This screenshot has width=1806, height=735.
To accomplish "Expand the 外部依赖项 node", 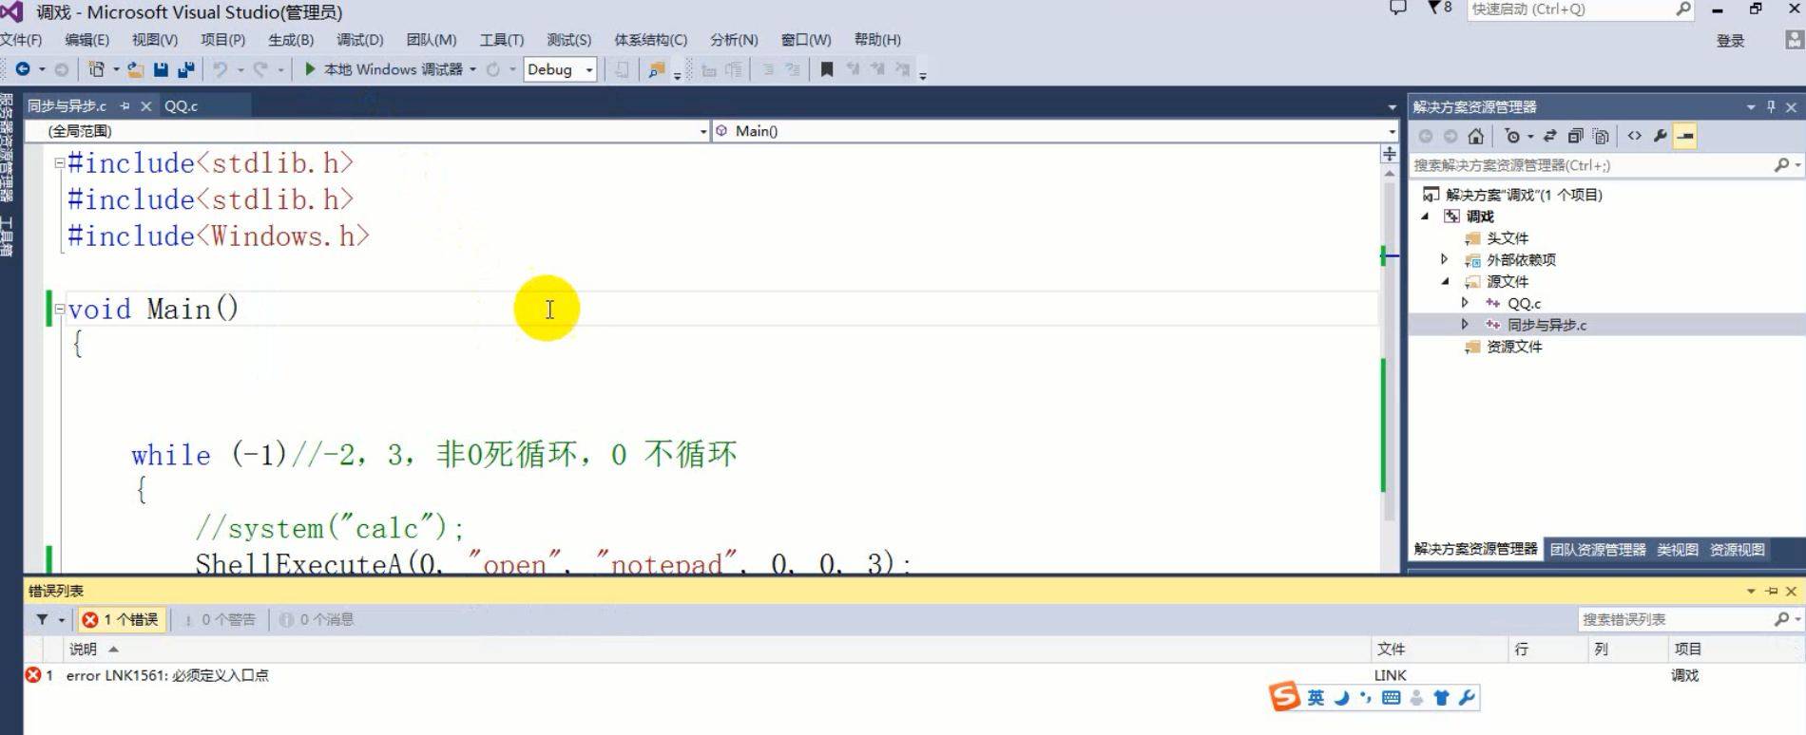I will point(1445,259).
